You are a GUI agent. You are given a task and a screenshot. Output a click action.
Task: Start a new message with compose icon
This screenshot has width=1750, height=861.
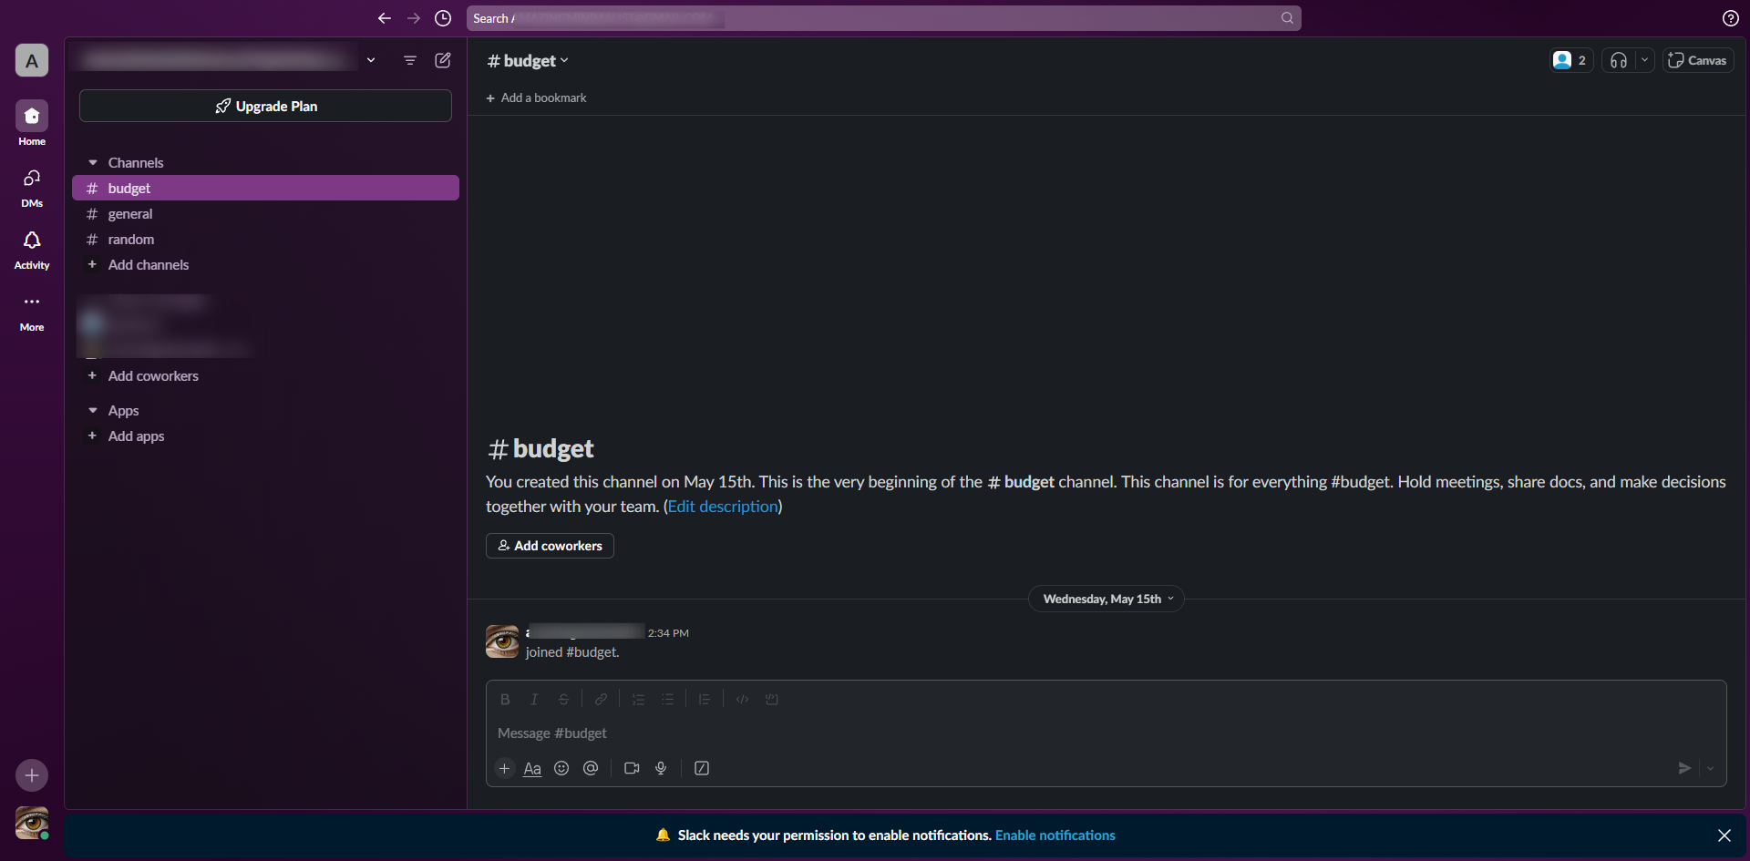[x=443, y=60]
